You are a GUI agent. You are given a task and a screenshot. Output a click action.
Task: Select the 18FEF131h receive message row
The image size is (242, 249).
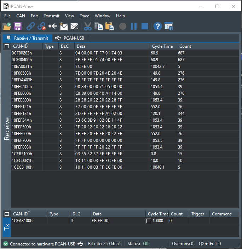coord(22,114)
